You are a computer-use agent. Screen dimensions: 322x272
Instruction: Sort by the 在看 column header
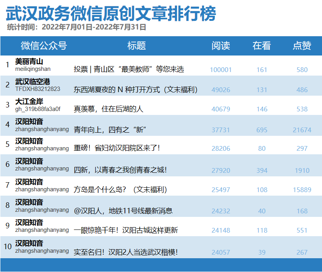coord(262,46)
